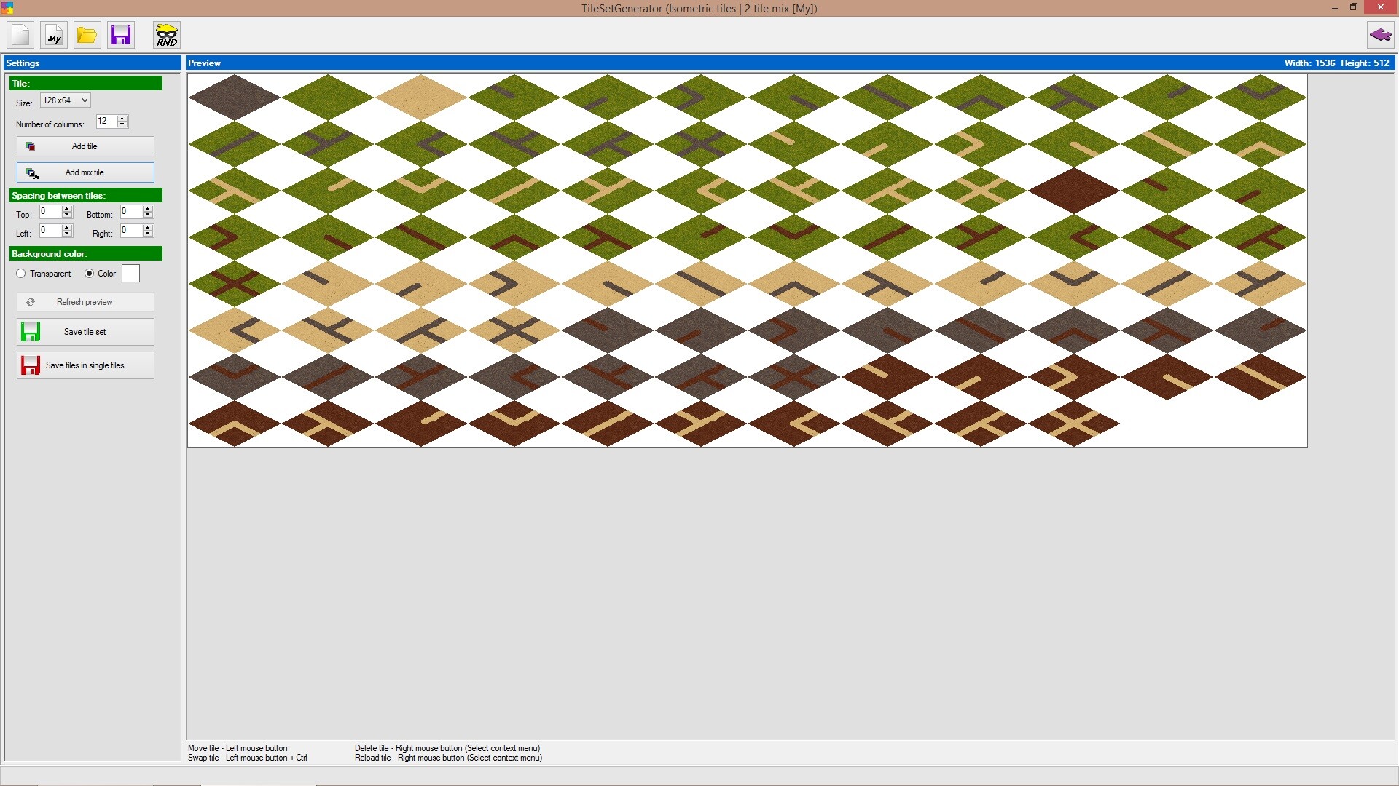The width and height of the screenshot is (1399, 786).
Task: Click the red floppy single files icon
Action: (31, 365)
